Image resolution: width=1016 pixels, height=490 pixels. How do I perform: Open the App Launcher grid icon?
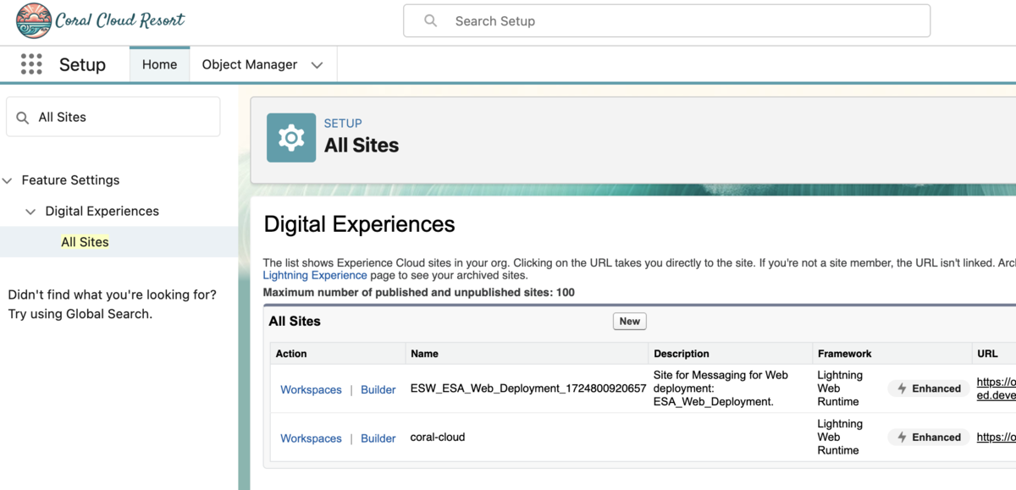pos(31,64)
